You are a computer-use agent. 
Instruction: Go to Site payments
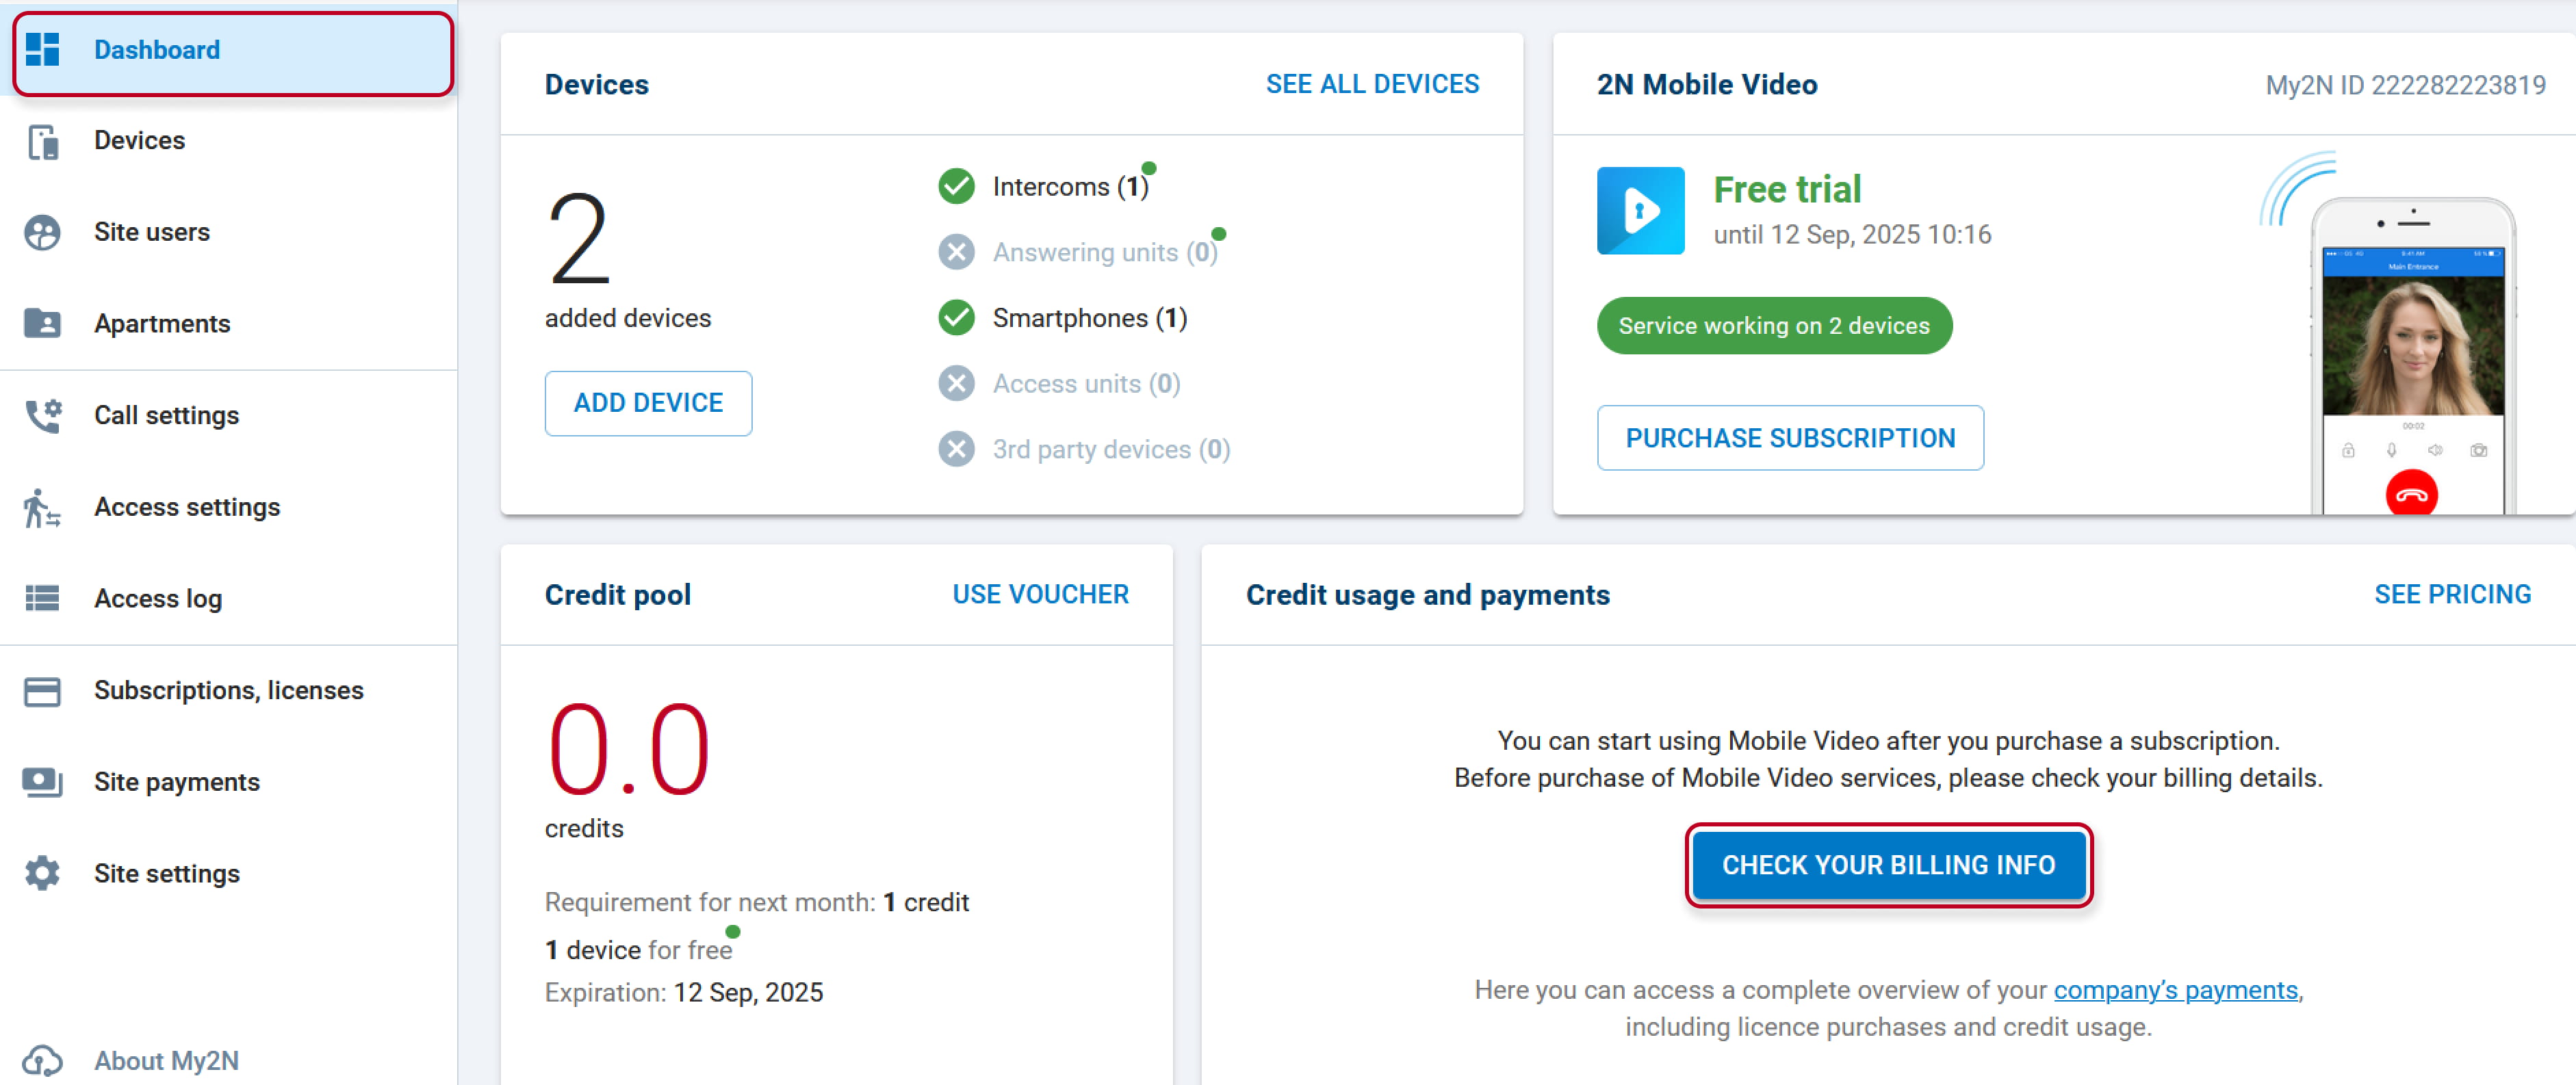229,782
